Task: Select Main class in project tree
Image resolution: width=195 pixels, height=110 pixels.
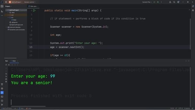Action: (14, 20)
